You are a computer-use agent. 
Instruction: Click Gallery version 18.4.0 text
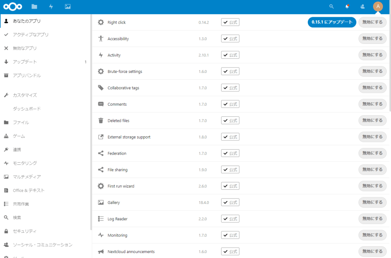[x=204, y=202]
